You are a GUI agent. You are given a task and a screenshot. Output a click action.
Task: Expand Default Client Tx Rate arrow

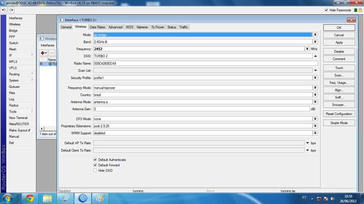click(308, 151)
